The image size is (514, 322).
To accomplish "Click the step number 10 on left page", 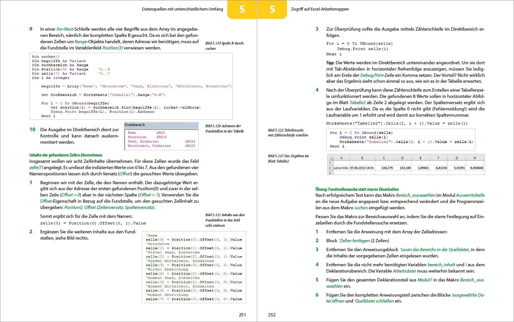I will pyautogui.click(x=32, y=130).
